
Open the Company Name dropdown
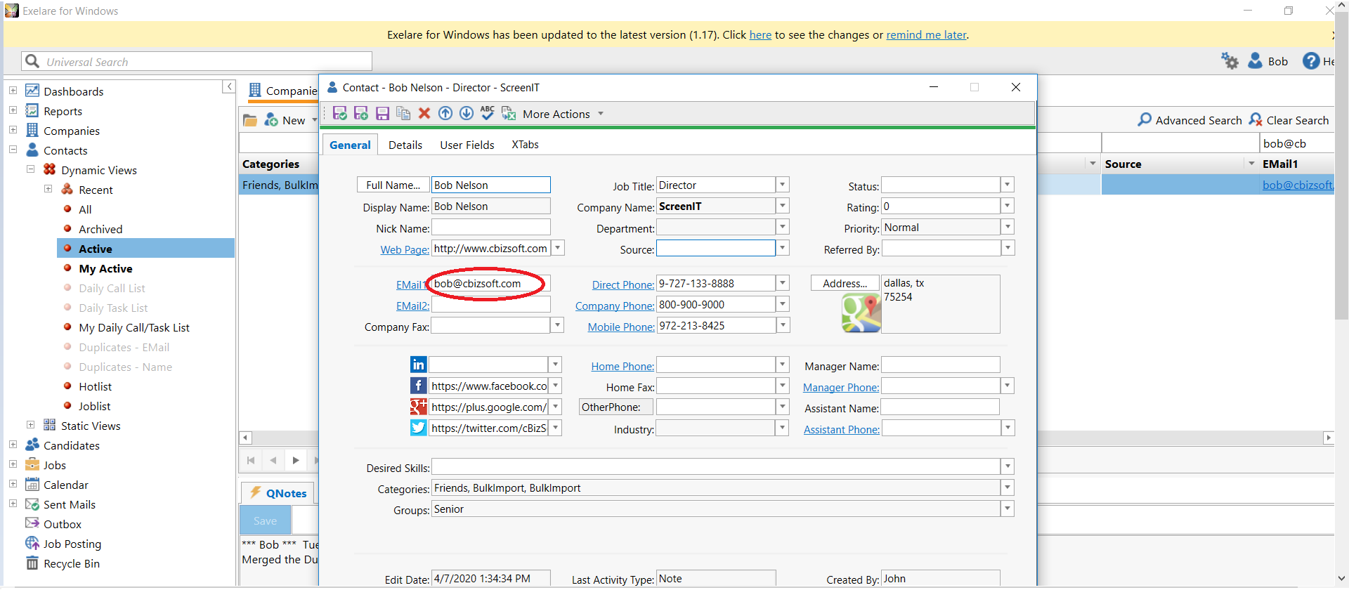[783, 206]
